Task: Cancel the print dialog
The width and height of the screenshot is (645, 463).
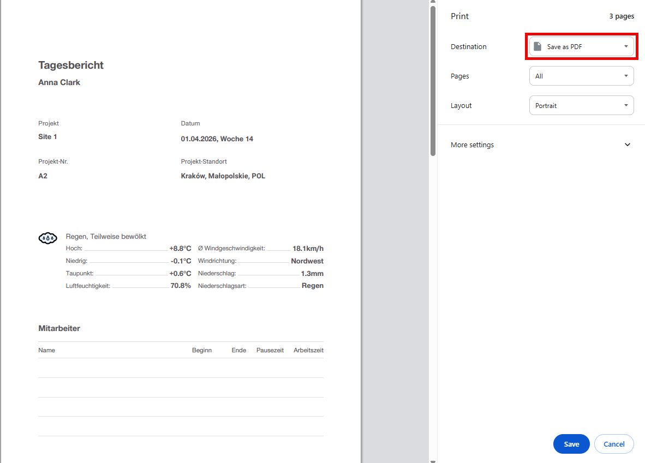Action: [613, 444]
